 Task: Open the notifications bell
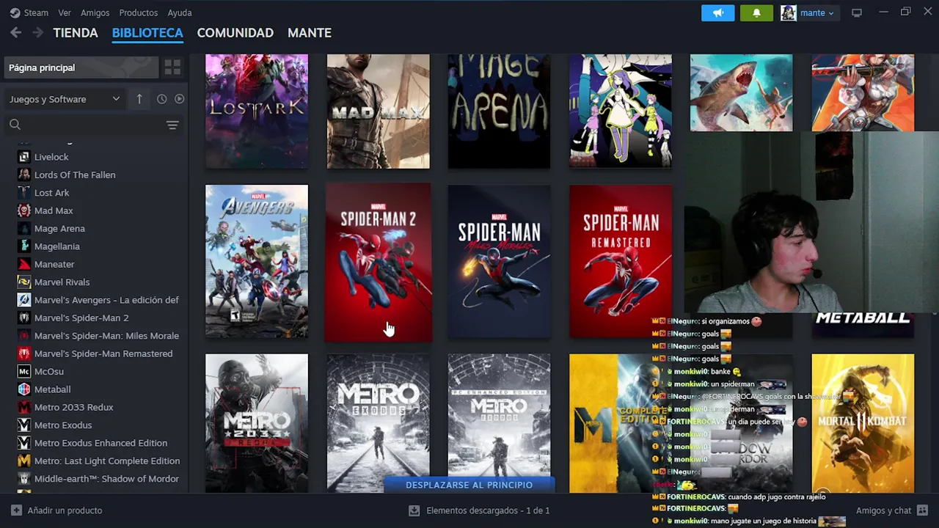(x=756, y=12)
